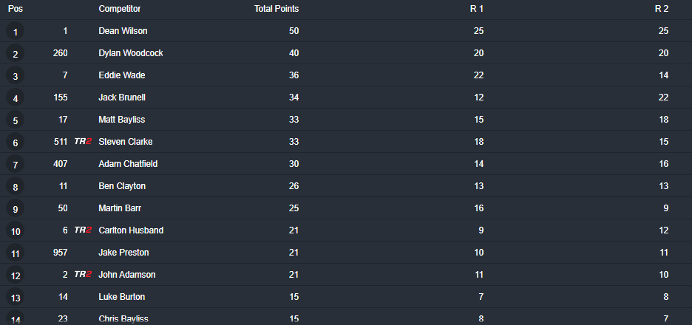
Task: Click the TR2 badge beside Carlton Husband
Action: (x=83, y=230)
